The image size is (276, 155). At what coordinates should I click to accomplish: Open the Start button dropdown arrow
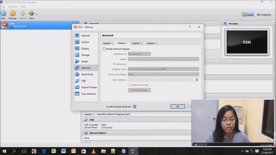tap(37, 15)
